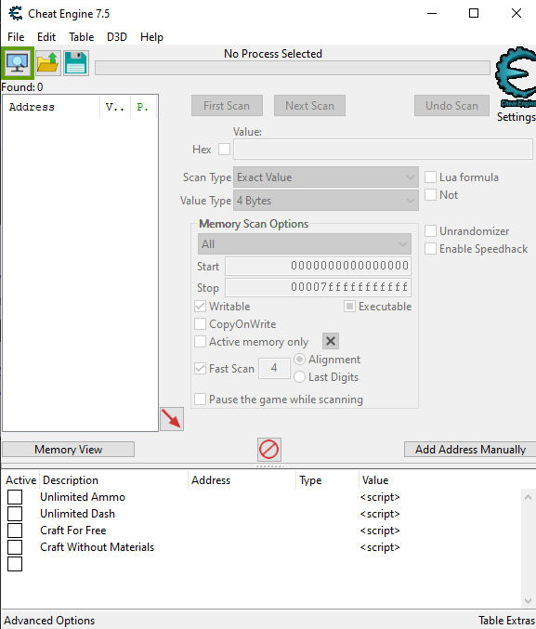Screen dimensions: 536x629
Task: Tick the Craft For Free checkbox
Action: point(15,531)
